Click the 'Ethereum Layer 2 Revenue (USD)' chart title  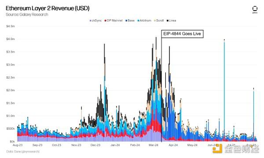(x=48, y=8)
